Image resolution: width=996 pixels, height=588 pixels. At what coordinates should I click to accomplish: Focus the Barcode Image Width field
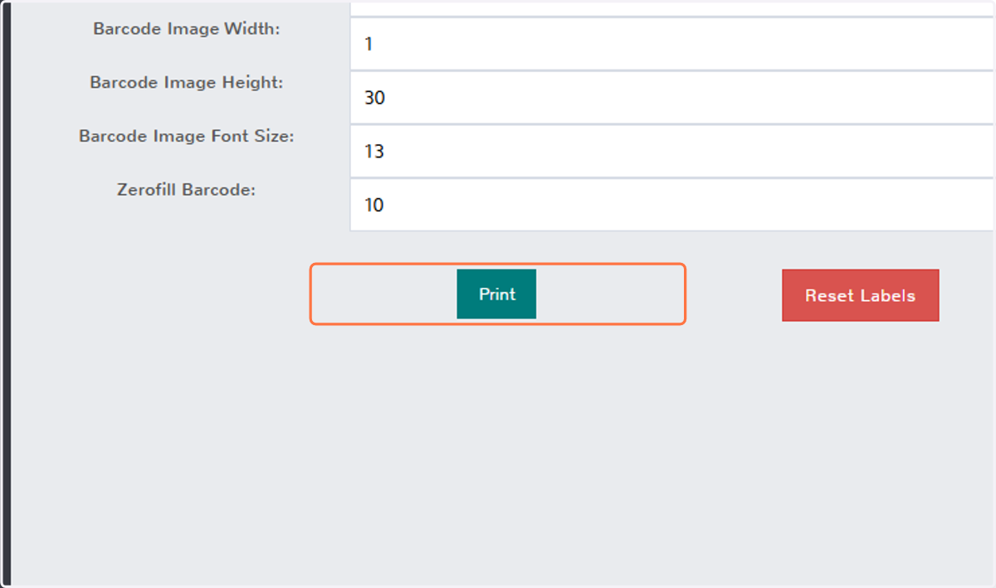pyautogui.click(x=671, y=44)
